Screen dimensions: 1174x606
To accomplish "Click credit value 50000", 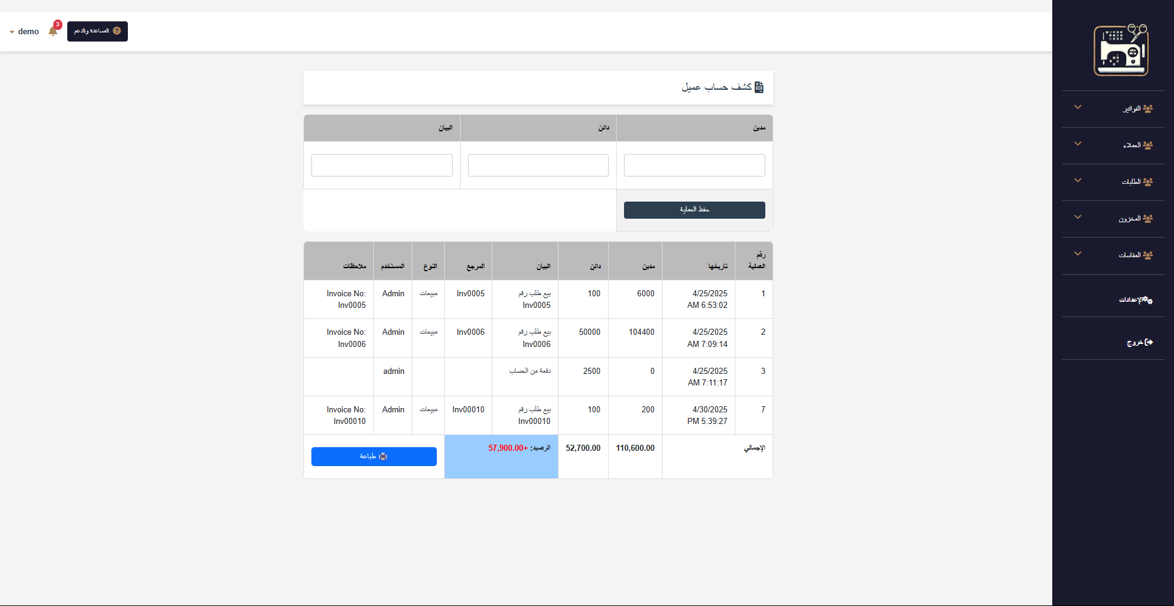I will (590, 332).
